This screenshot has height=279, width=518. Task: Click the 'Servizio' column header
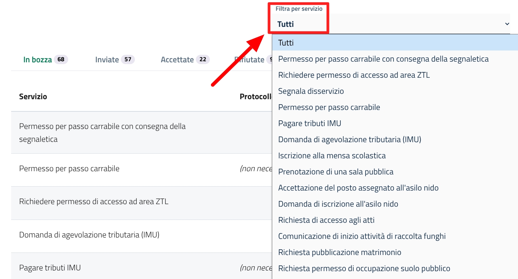pos(33,97)
